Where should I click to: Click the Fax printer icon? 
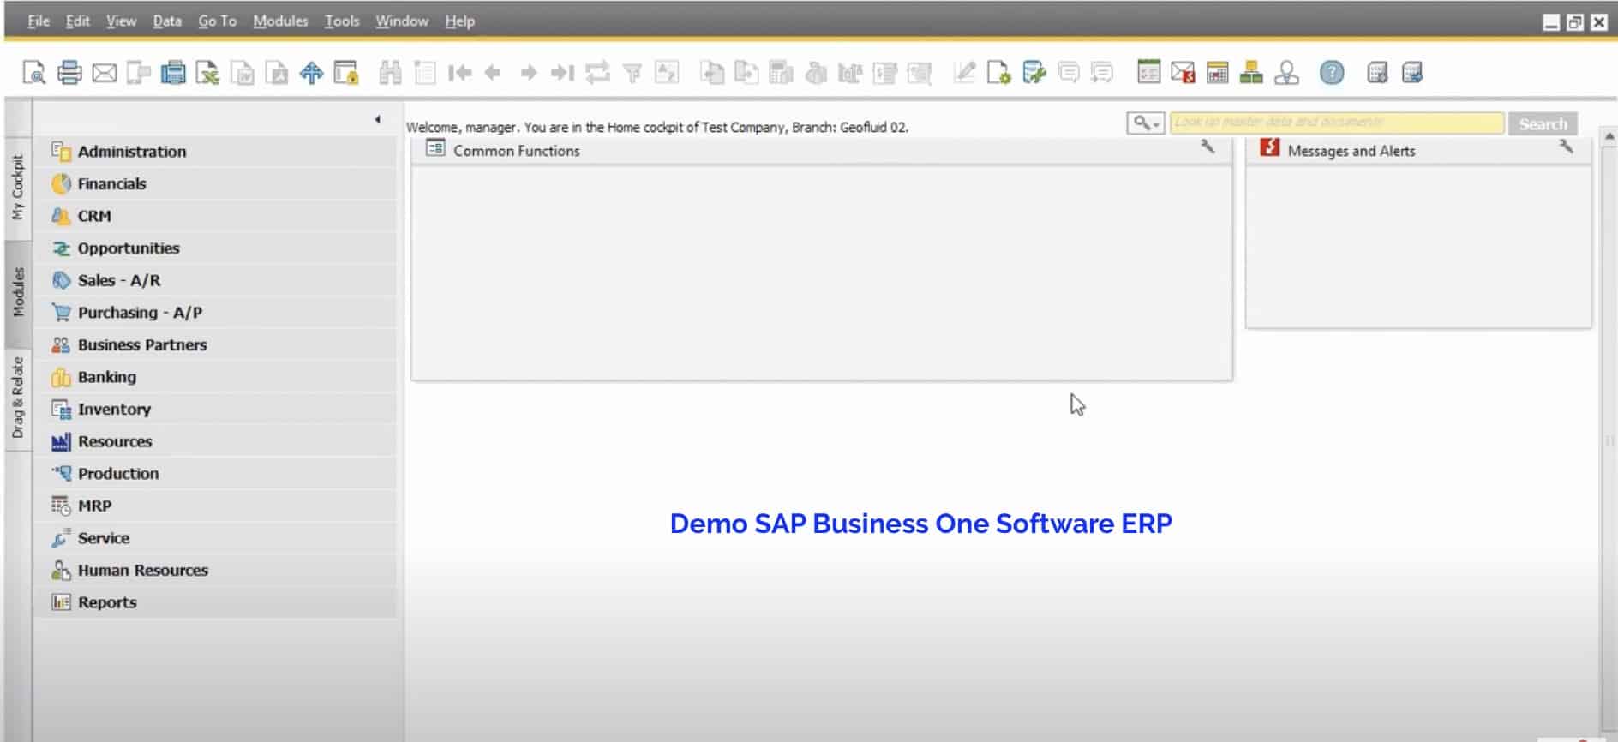[173, 73]
